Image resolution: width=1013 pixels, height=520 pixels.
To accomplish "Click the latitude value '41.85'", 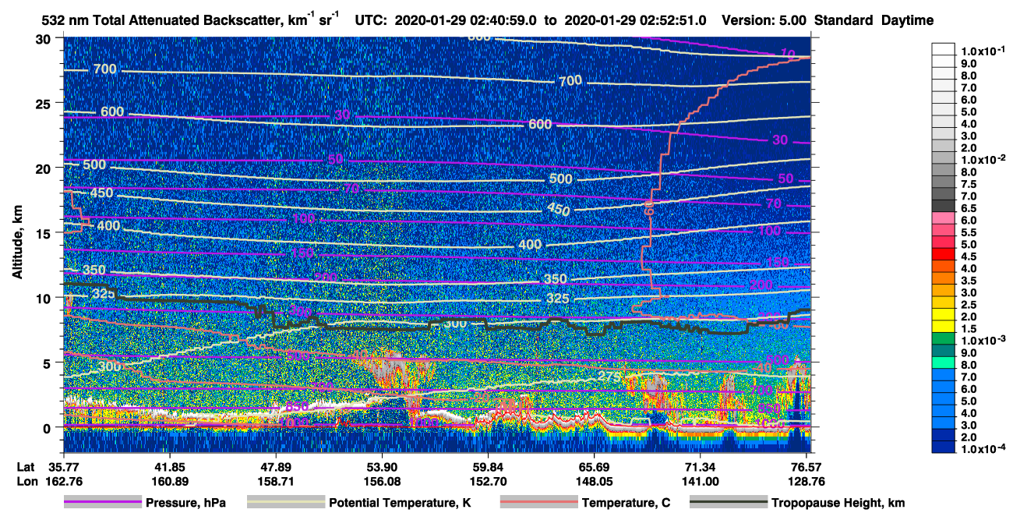I will click(x=168, y=467).
